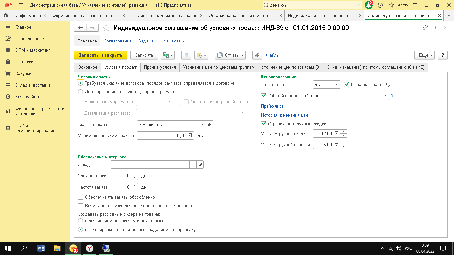Click the back navigation arrow
Viewport: 454px width, 255px height.
click(80, 28)
